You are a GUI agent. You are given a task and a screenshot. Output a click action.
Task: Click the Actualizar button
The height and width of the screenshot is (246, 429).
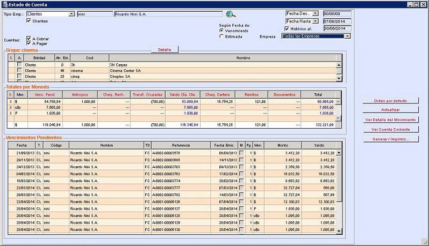pos(390,110)
